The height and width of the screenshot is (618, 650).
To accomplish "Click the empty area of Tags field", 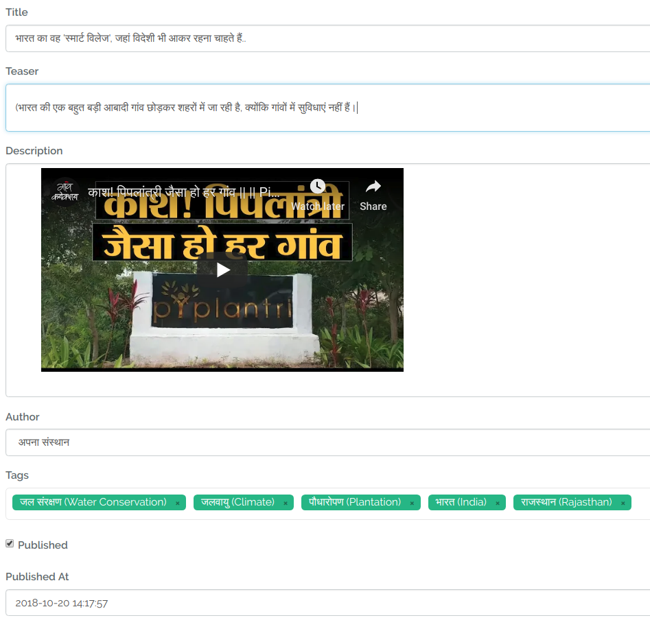I will [x=641, y=503].
